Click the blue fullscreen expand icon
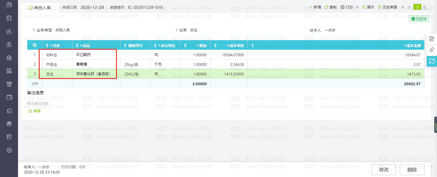 click(x=432, y=61)
